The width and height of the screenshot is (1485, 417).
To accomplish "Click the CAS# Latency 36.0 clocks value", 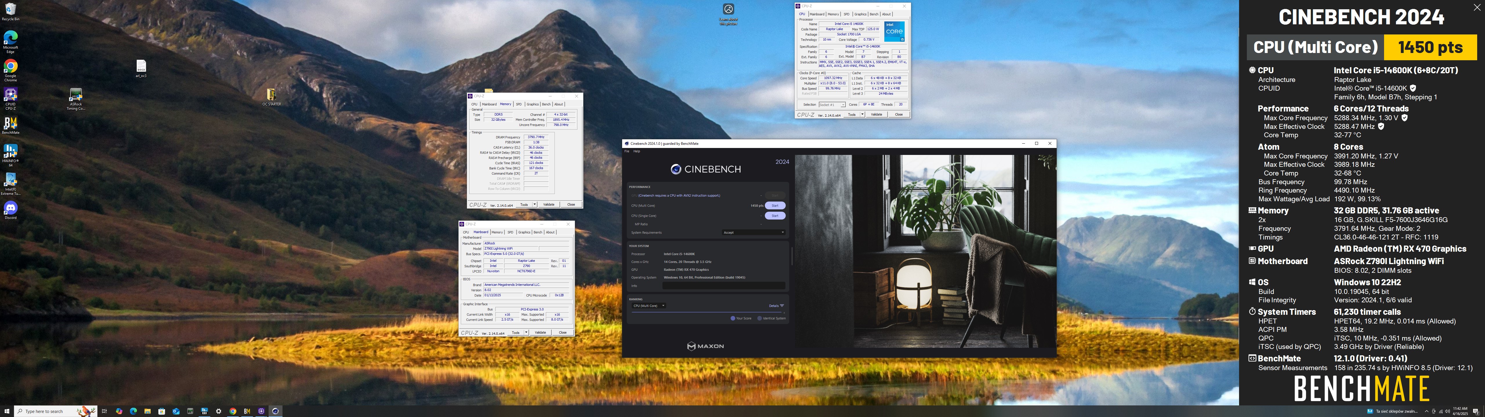I will (x=536, y=147).
